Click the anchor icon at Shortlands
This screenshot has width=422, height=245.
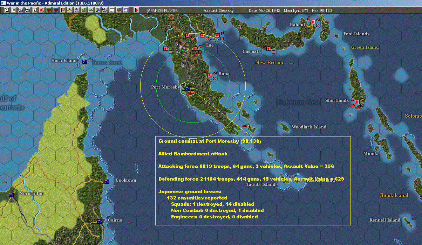pos(353,99)
